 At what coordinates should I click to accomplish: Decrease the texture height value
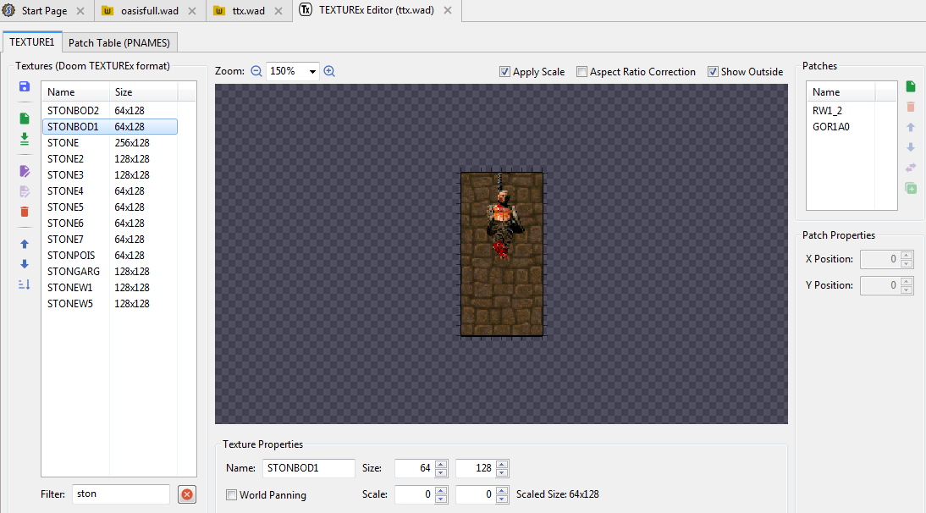coord(501,472)
